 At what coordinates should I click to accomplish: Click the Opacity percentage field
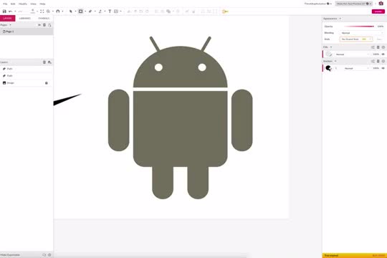381,27
